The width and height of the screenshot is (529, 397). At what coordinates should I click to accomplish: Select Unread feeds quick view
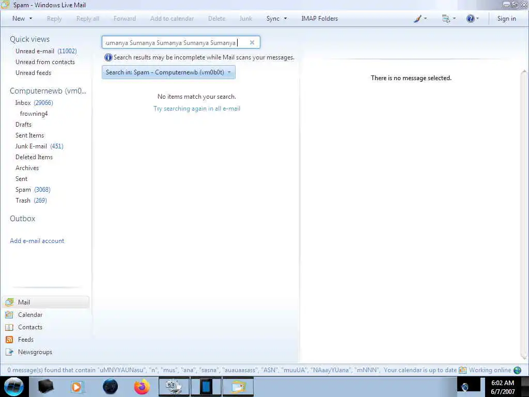[x=33, y=72]
